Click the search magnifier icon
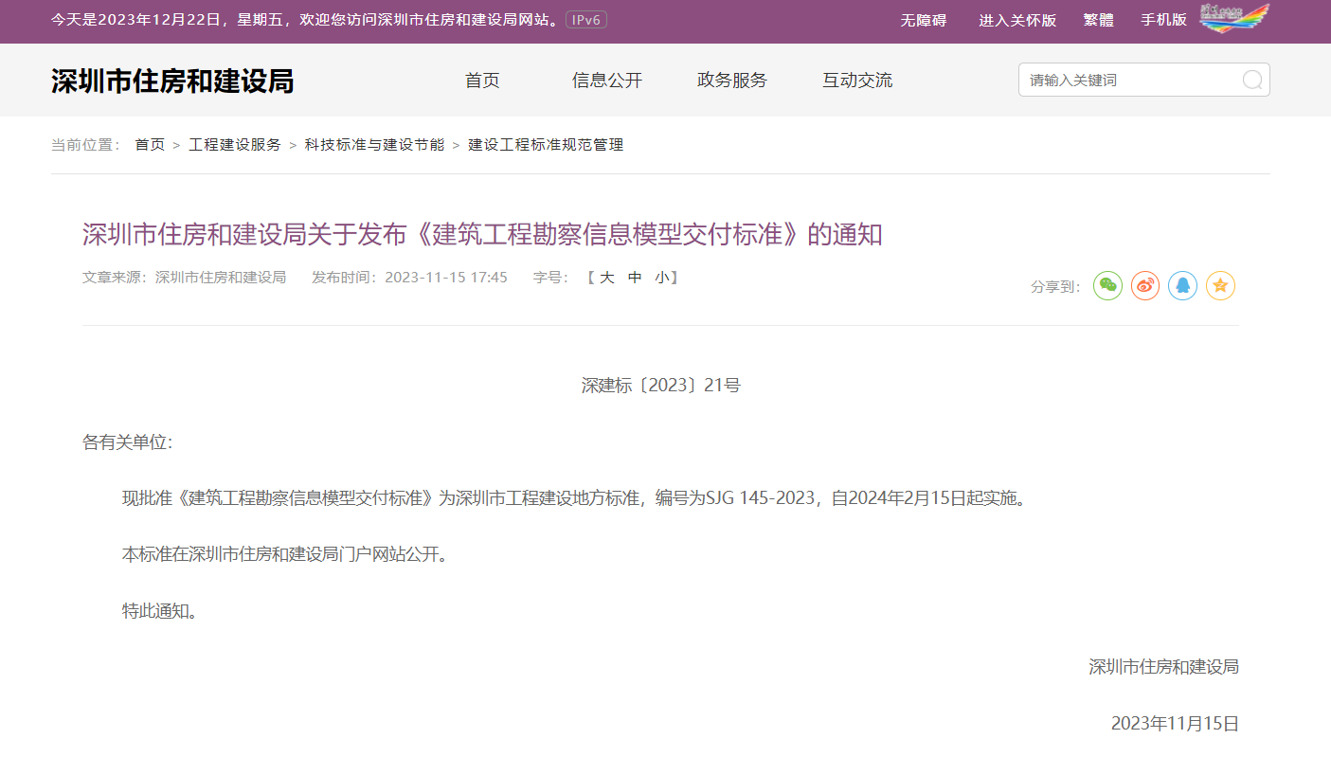This screenshot has width=1331, height=775. click(1252, 81)
